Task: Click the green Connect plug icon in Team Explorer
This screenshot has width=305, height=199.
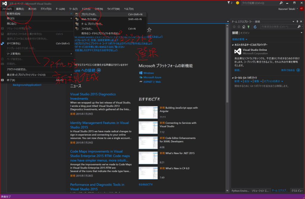Action: tap(248, 27)
